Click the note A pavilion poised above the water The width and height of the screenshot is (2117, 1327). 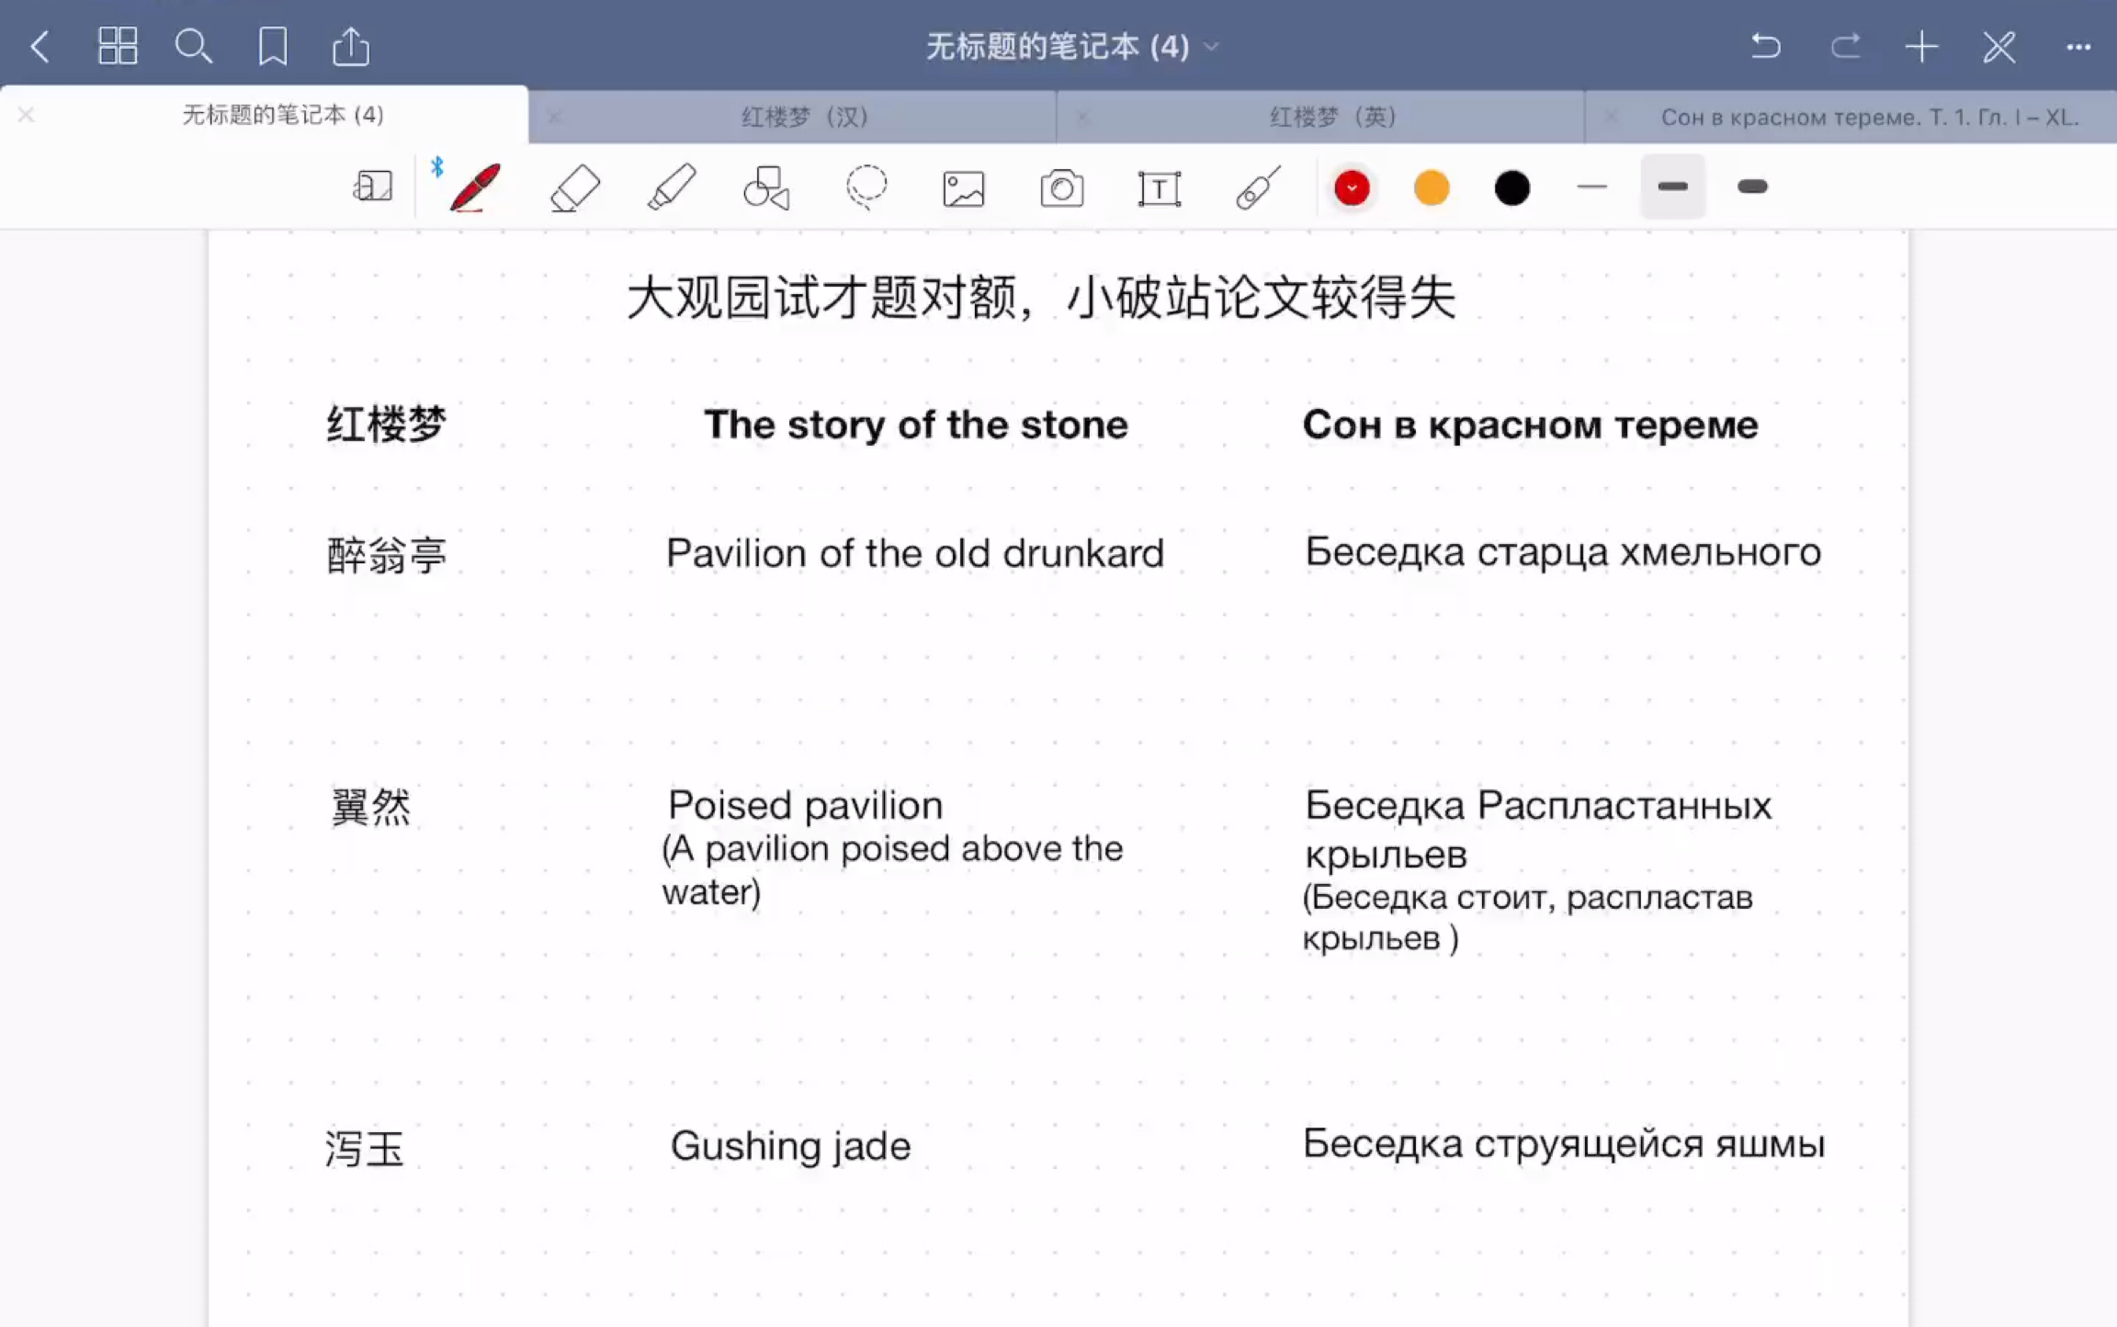coord(892,869)
